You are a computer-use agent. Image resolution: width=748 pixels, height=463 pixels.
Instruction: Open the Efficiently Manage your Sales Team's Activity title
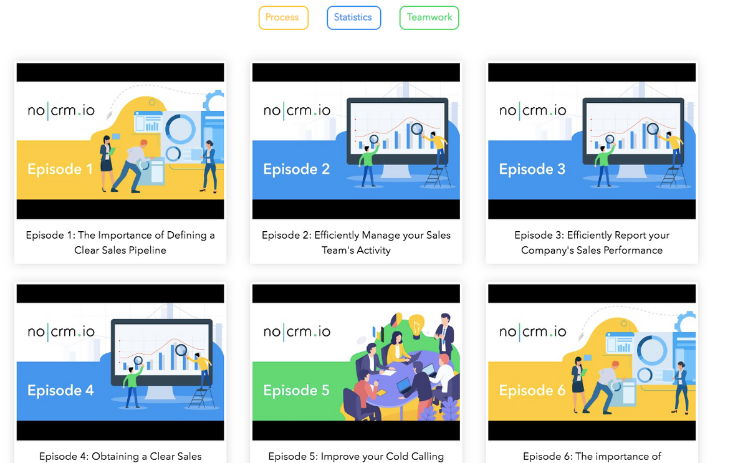click(356, 242)
